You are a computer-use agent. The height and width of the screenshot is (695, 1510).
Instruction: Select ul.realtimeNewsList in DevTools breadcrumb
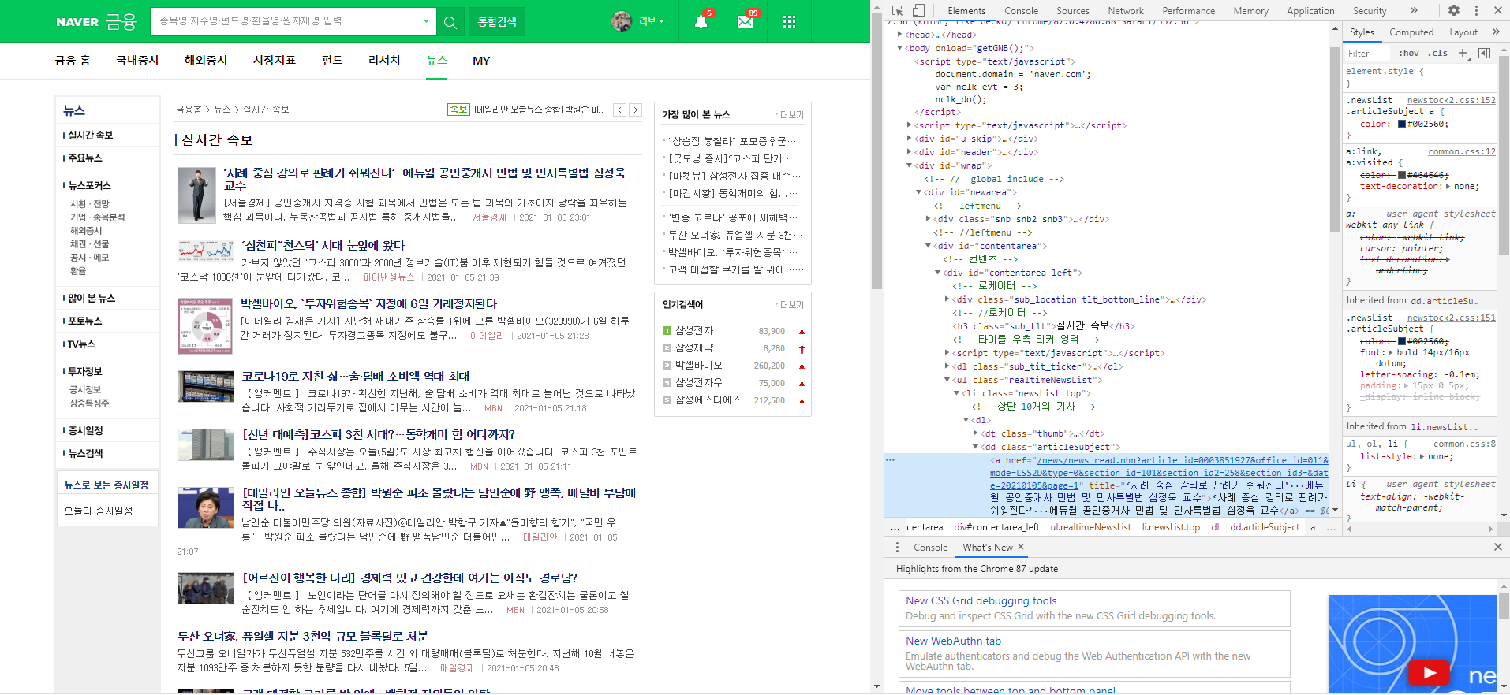tap(1090, 527)
